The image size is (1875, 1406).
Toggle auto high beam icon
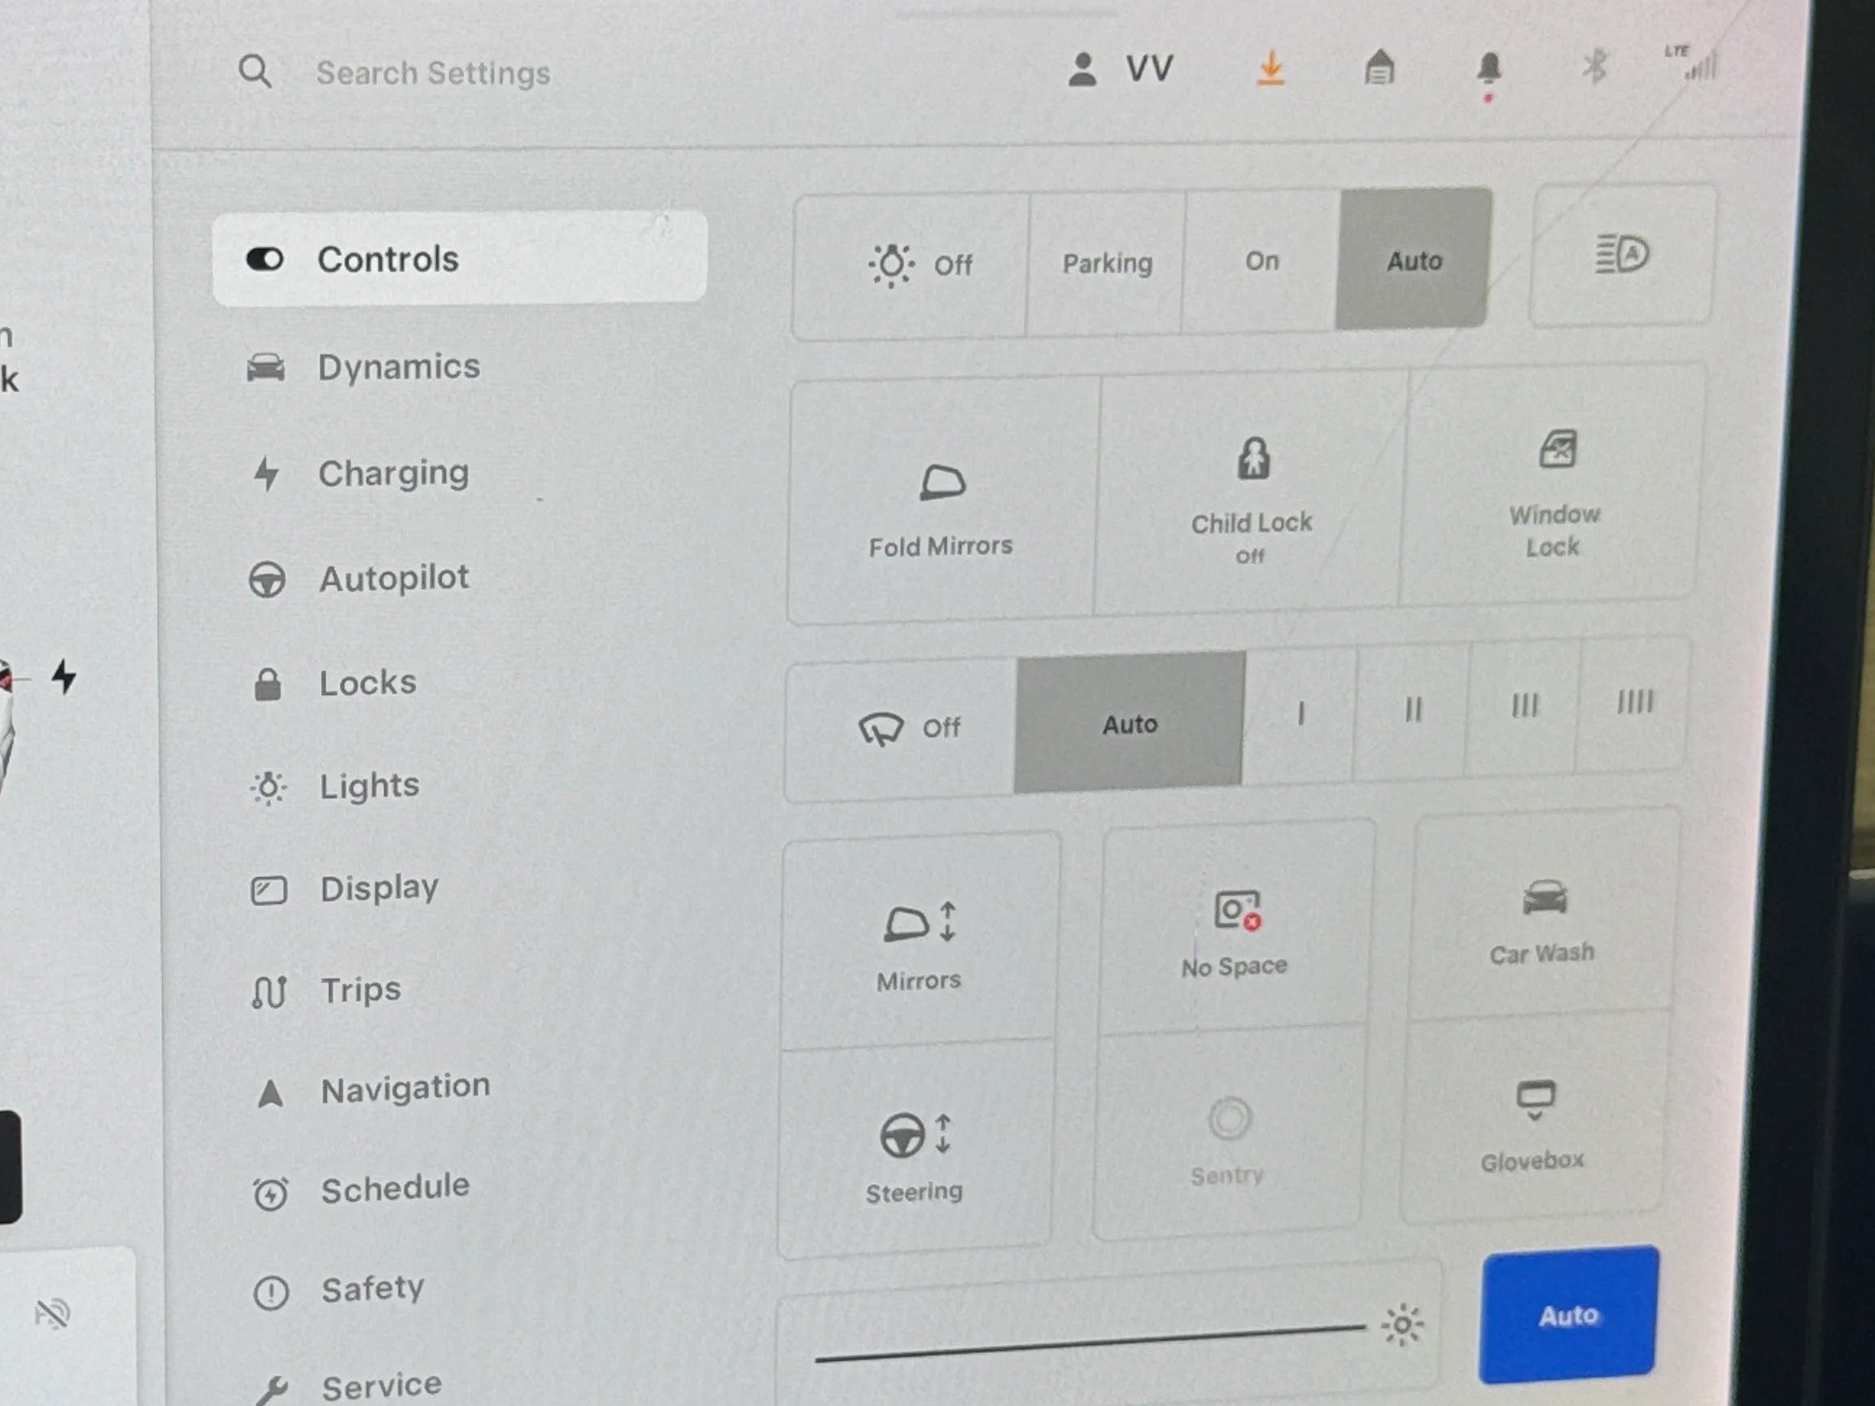(x=1622, y=254)
